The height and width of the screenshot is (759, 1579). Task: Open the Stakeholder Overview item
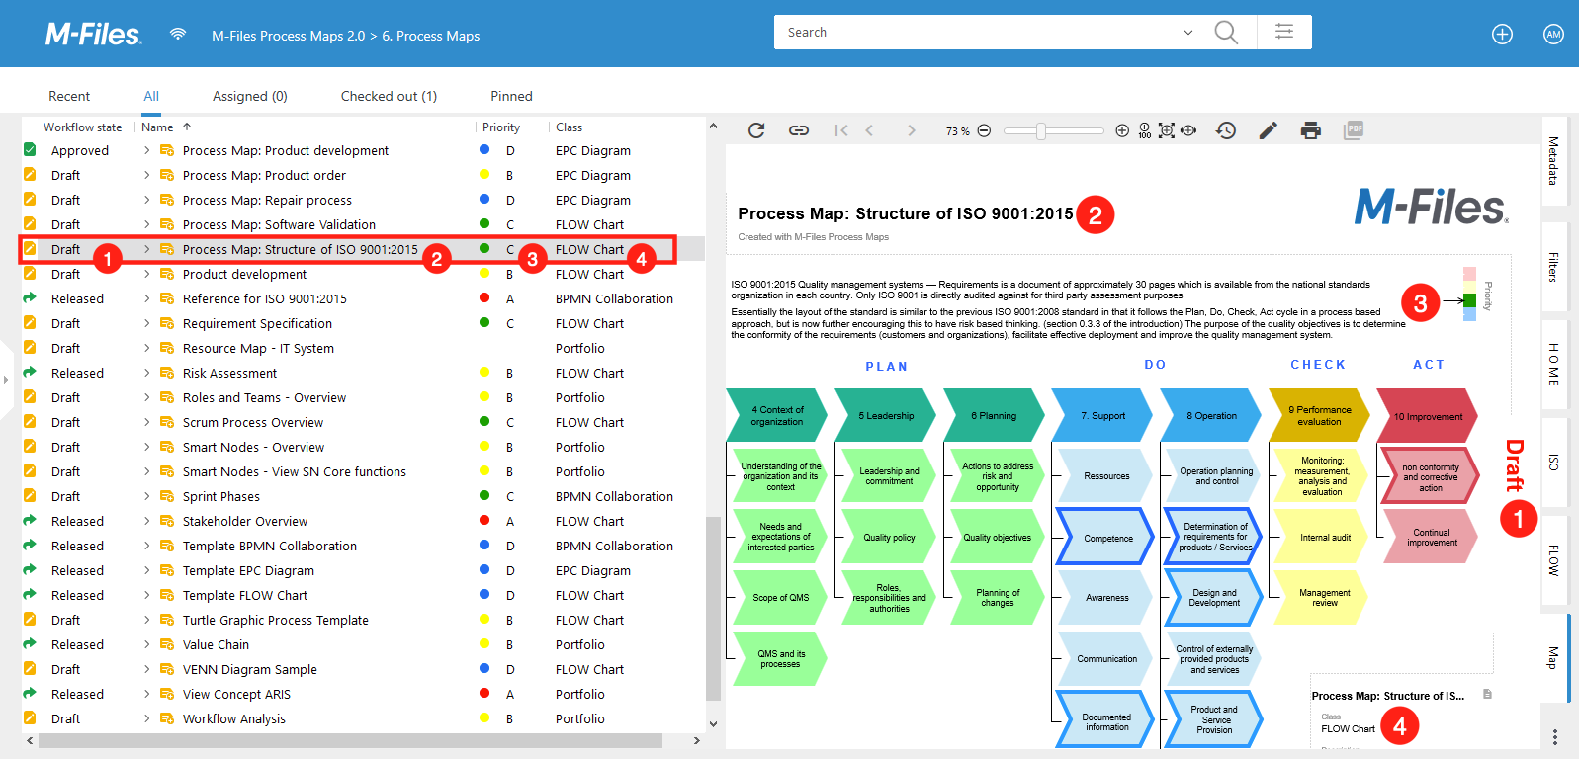(x=245, y=521)
